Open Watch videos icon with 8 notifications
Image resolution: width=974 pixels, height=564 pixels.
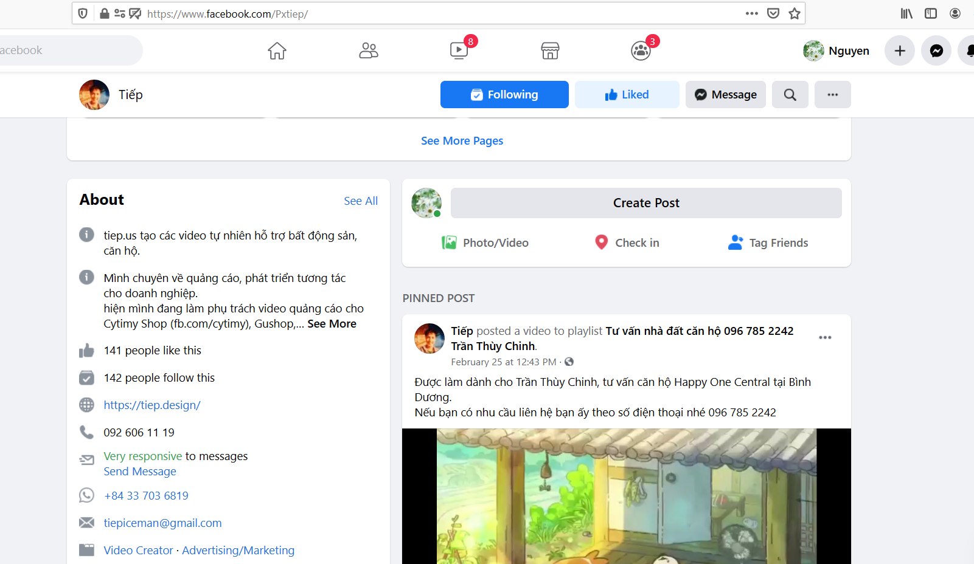pos(459,50)
